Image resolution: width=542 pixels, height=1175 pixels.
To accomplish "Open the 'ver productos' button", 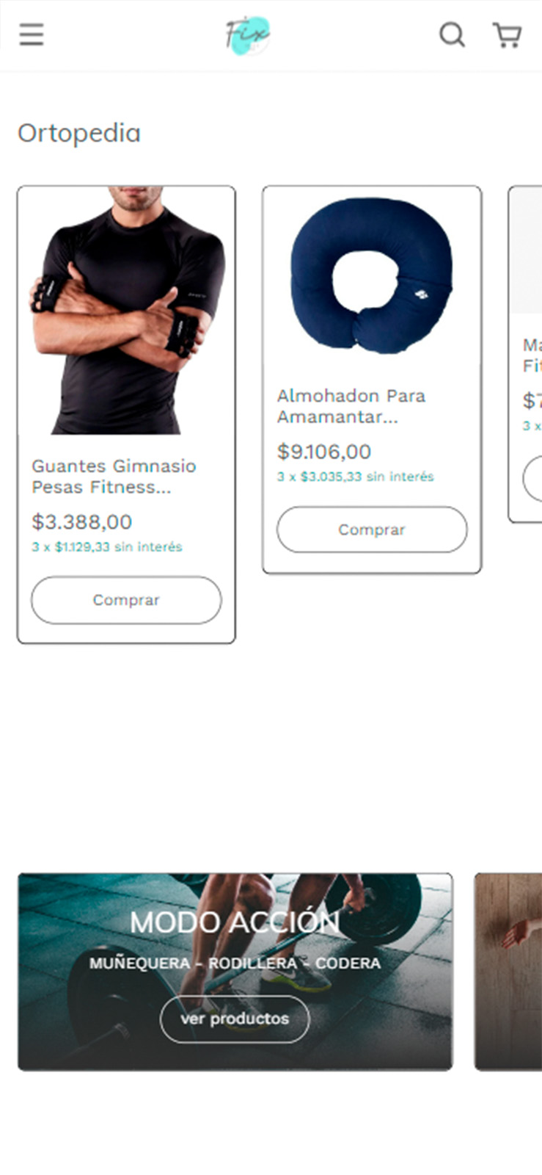I will (x=235, y=1019).
